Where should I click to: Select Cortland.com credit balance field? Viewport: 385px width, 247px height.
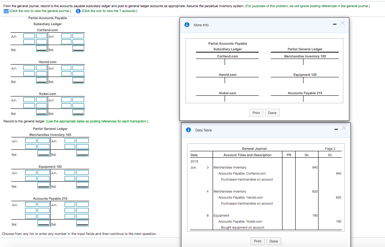79,48
